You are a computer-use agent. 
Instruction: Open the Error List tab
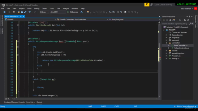(31, 102)
